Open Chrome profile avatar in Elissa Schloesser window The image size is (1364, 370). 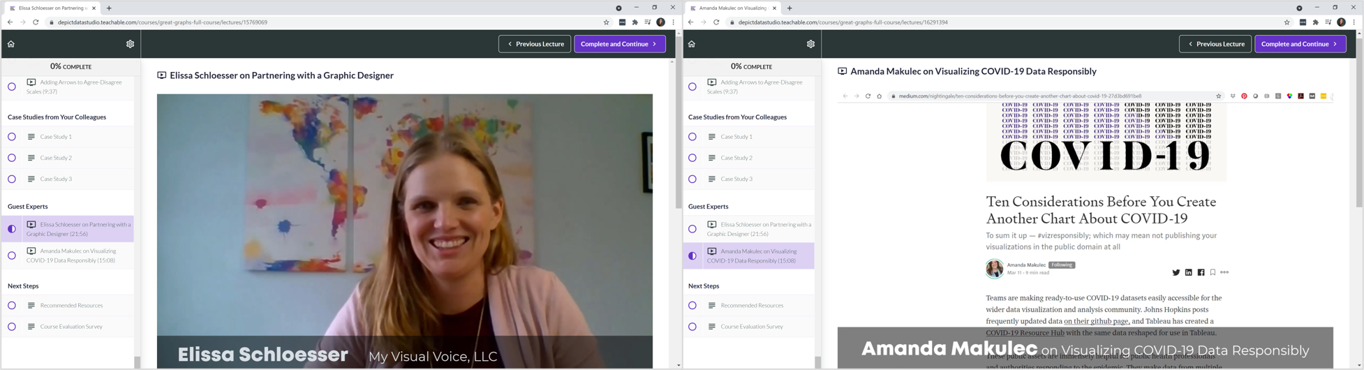(x=660, y=22)
